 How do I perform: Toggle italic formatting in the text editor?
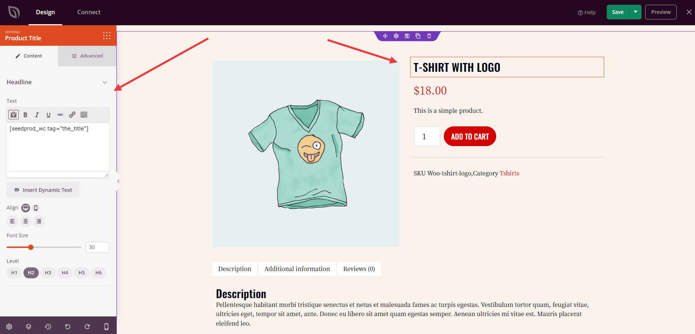coord(37,115)
